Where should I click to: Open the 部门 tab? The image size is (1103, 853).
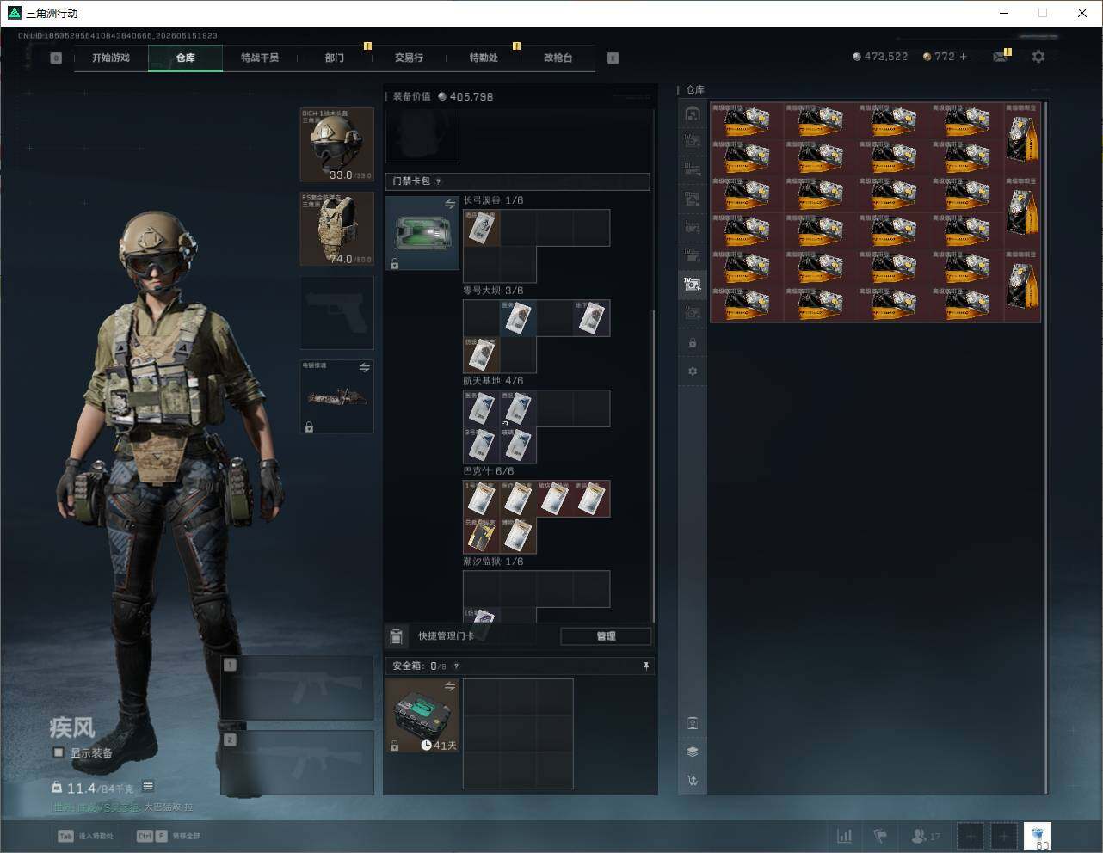point(335,58)
